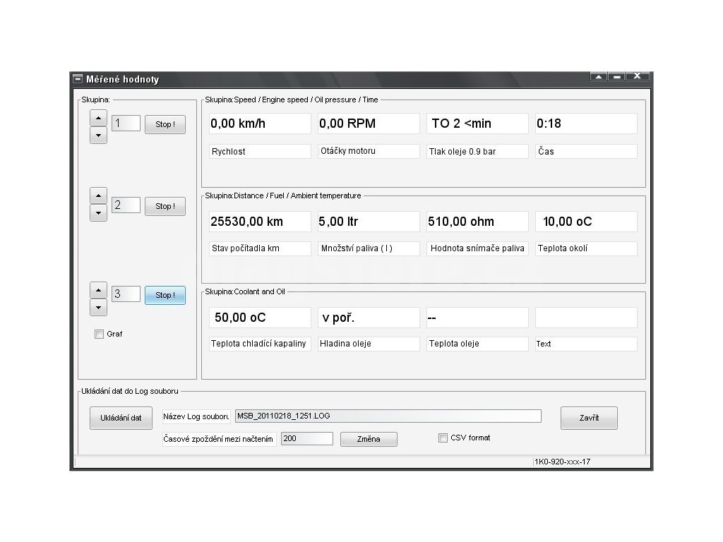Decrease group 2 with down arrow
The height and width of the screenshot is (542, 723).
click(99, 212)
